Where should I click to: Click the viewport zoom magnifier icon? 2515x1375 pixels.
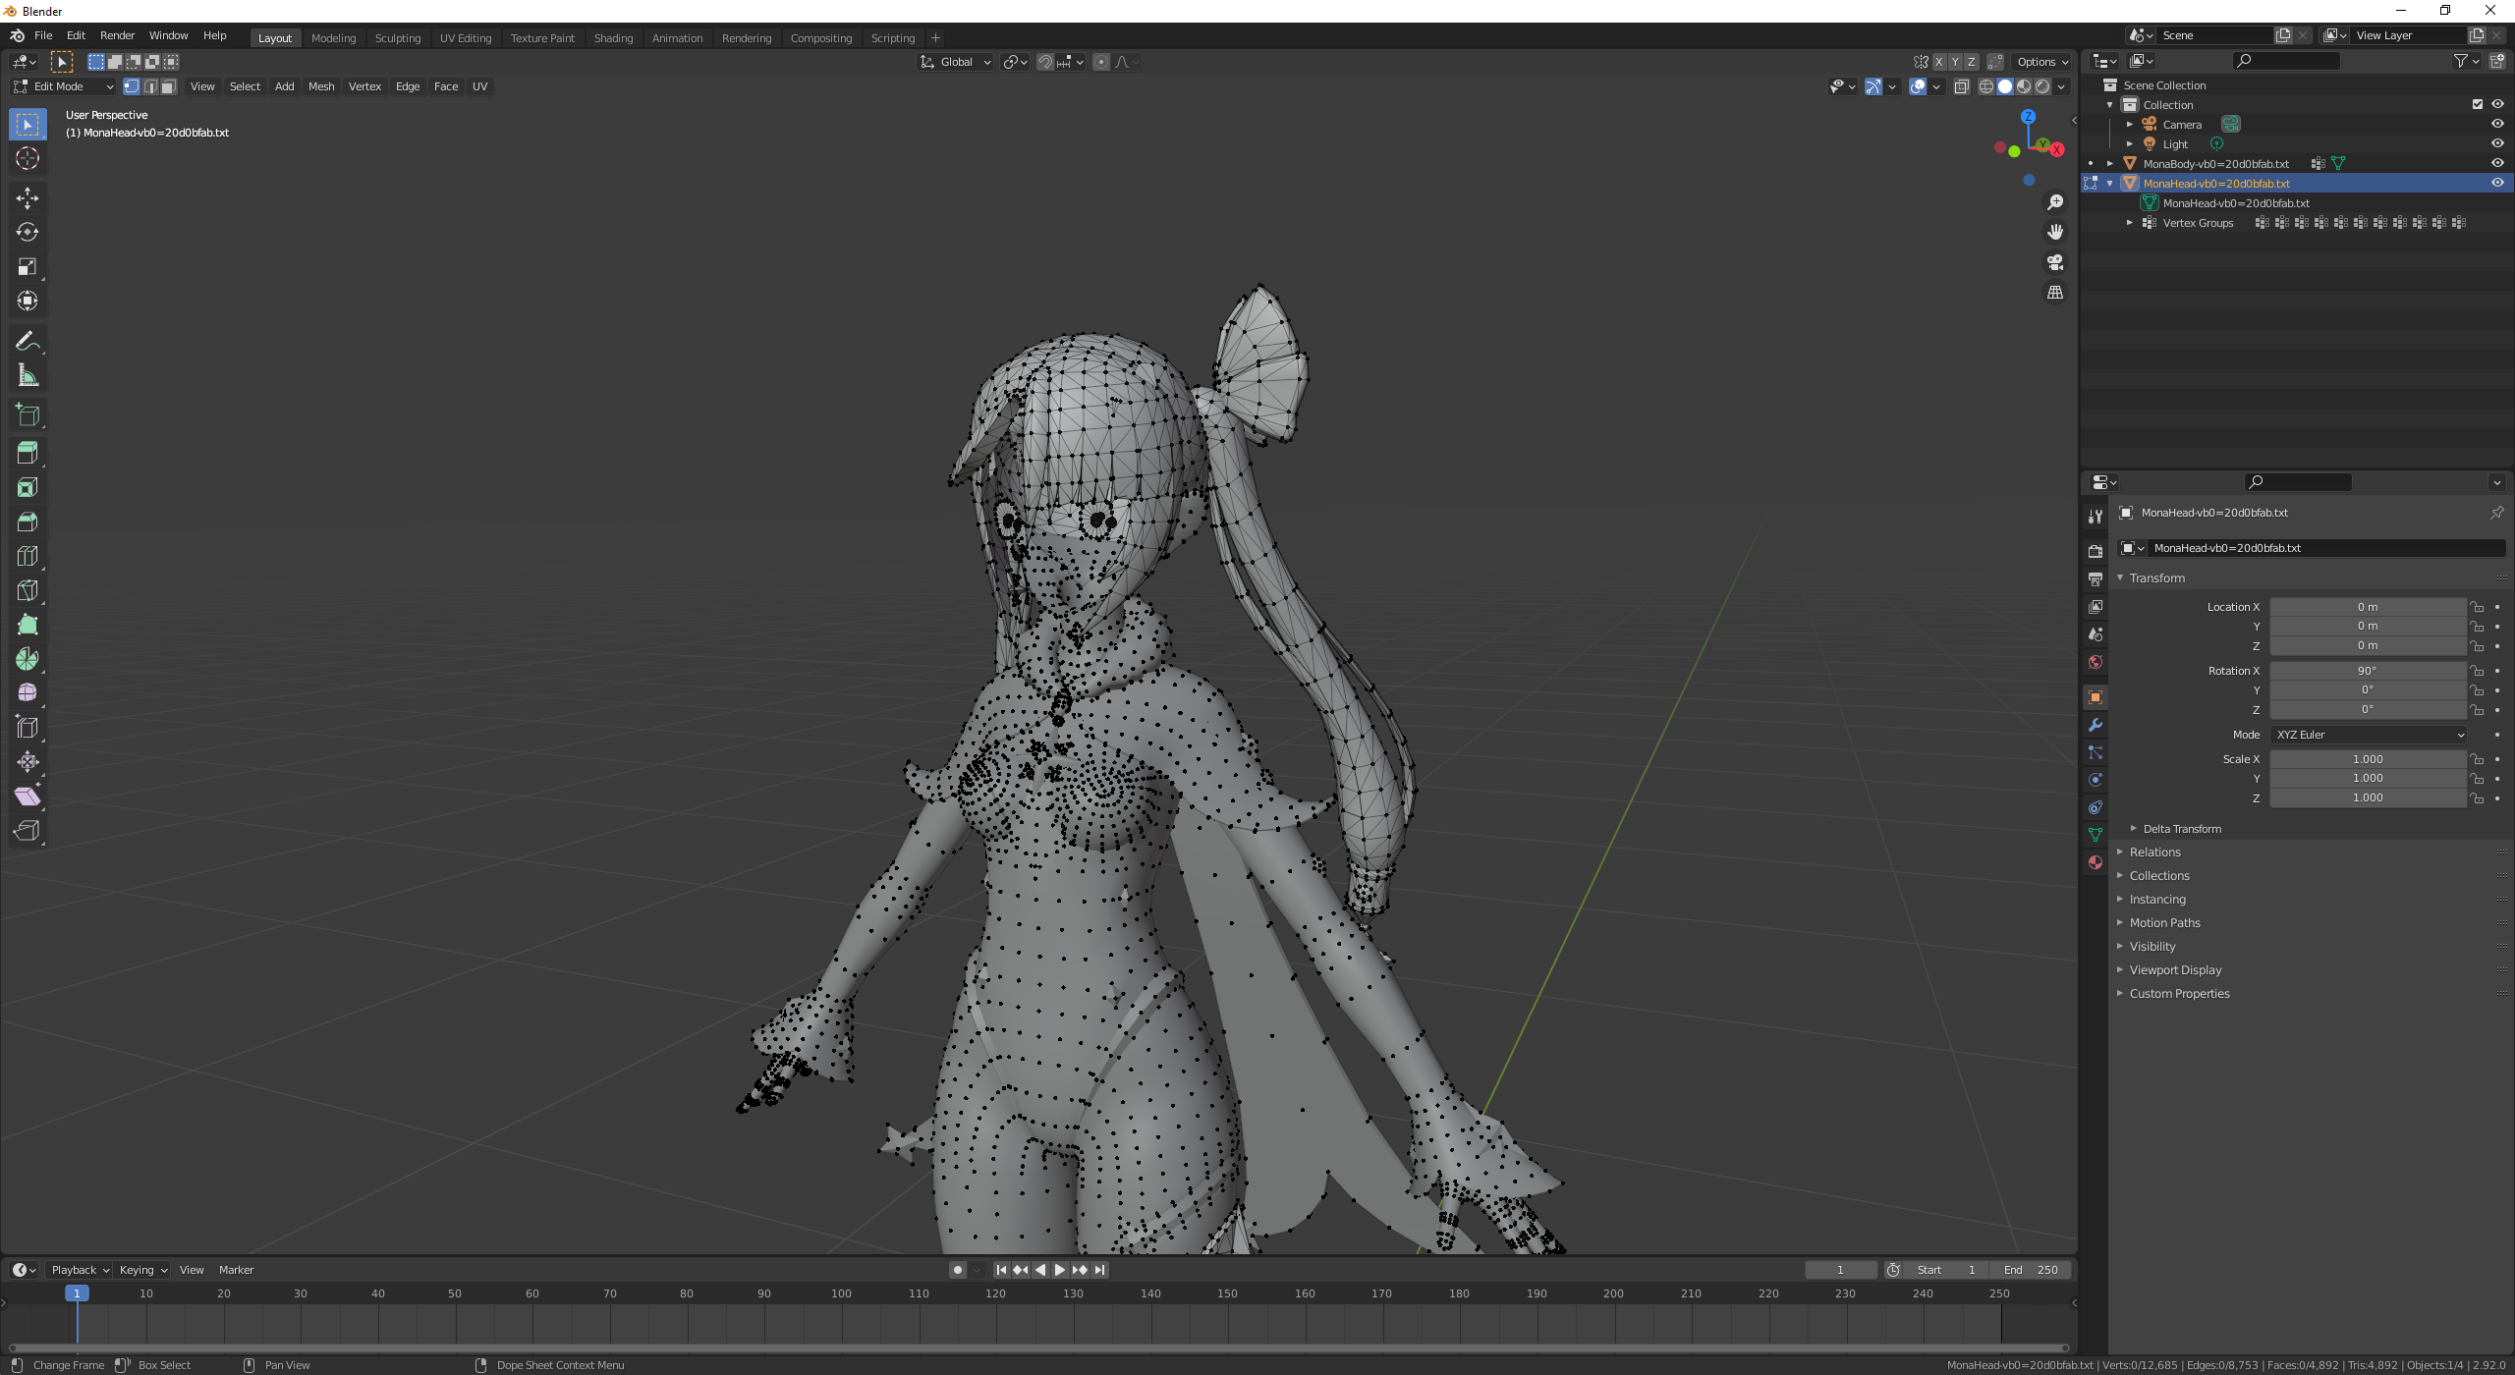click(2054, 202)
